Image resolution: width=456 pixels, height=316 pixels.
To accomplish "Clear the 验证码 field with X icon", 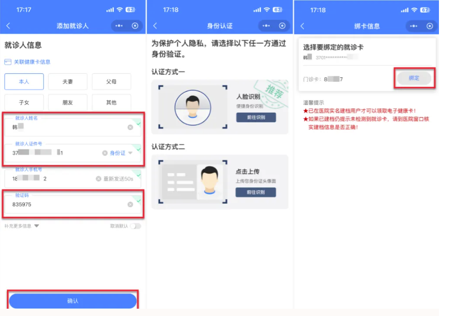I will (130, 205).
